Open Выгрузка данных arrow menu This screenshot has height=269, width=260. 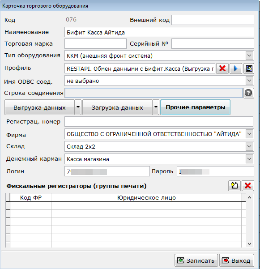pyautogui.click(x=78, y=107)
